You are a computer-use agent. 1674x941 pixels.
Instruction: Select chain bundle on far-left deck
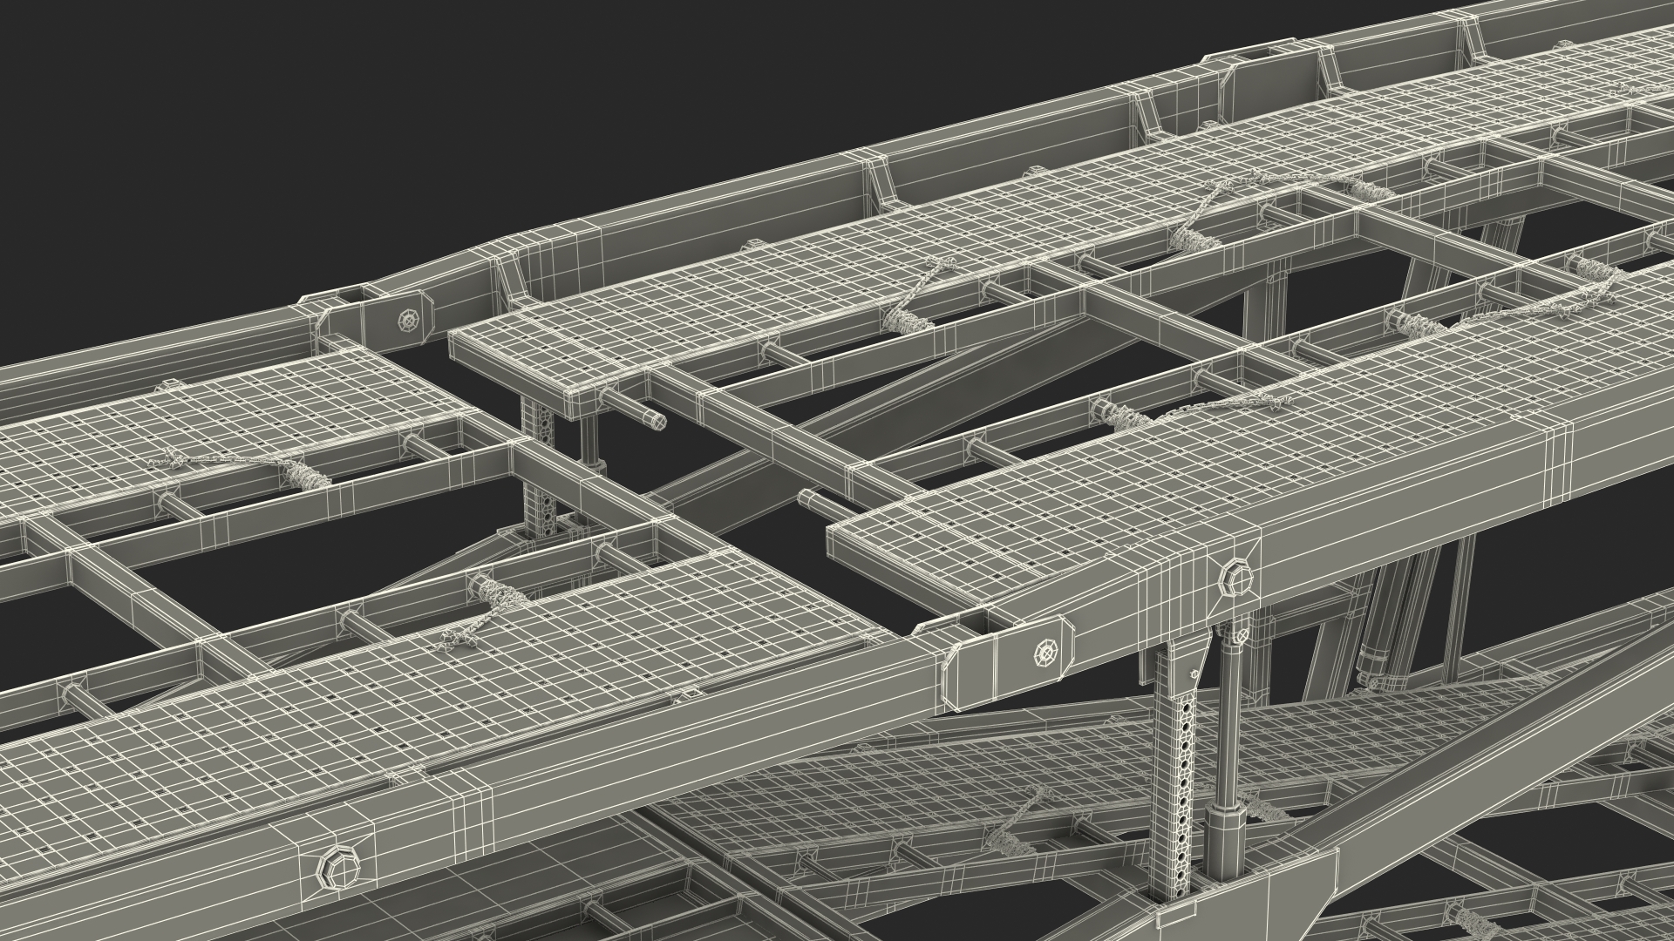(305, 475)
